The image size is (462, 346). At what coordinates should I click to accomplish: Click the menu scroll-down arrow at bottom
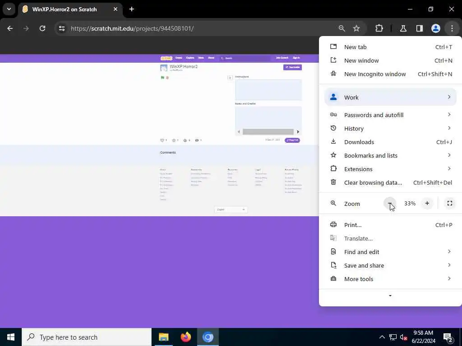390,296
